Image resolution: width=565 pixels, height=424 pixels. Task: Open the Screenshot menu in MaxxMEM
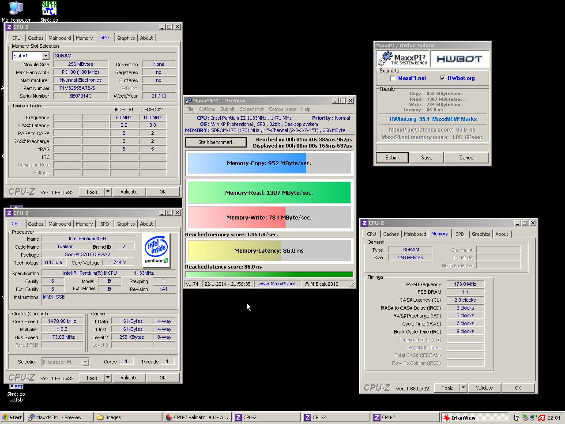(x=252, y=109)
